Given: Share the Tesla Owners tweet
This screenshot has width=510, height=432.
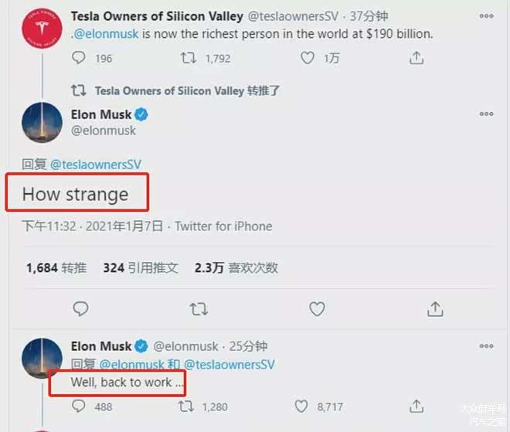Looking at the screenshot, I should (416, 58).
